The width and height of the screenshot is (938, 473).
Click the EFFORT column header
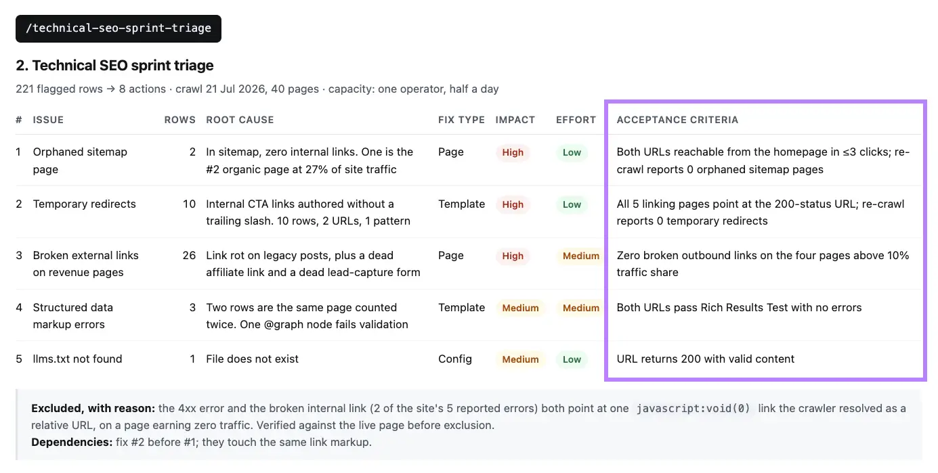pos(576,120)
